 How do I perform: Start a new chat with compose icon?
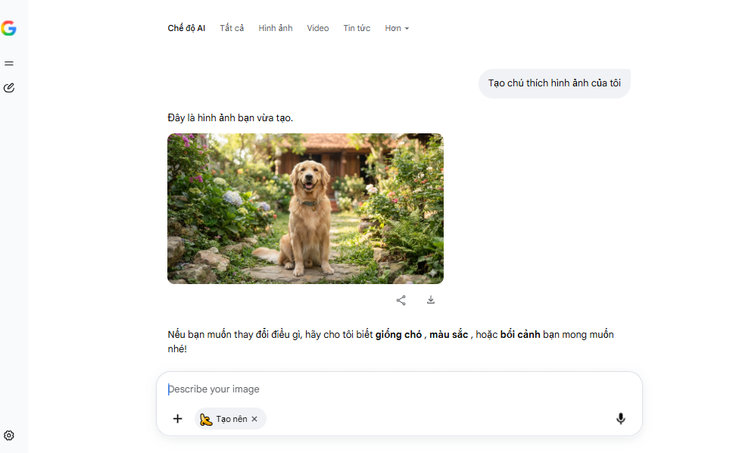(x=9, y=88)
